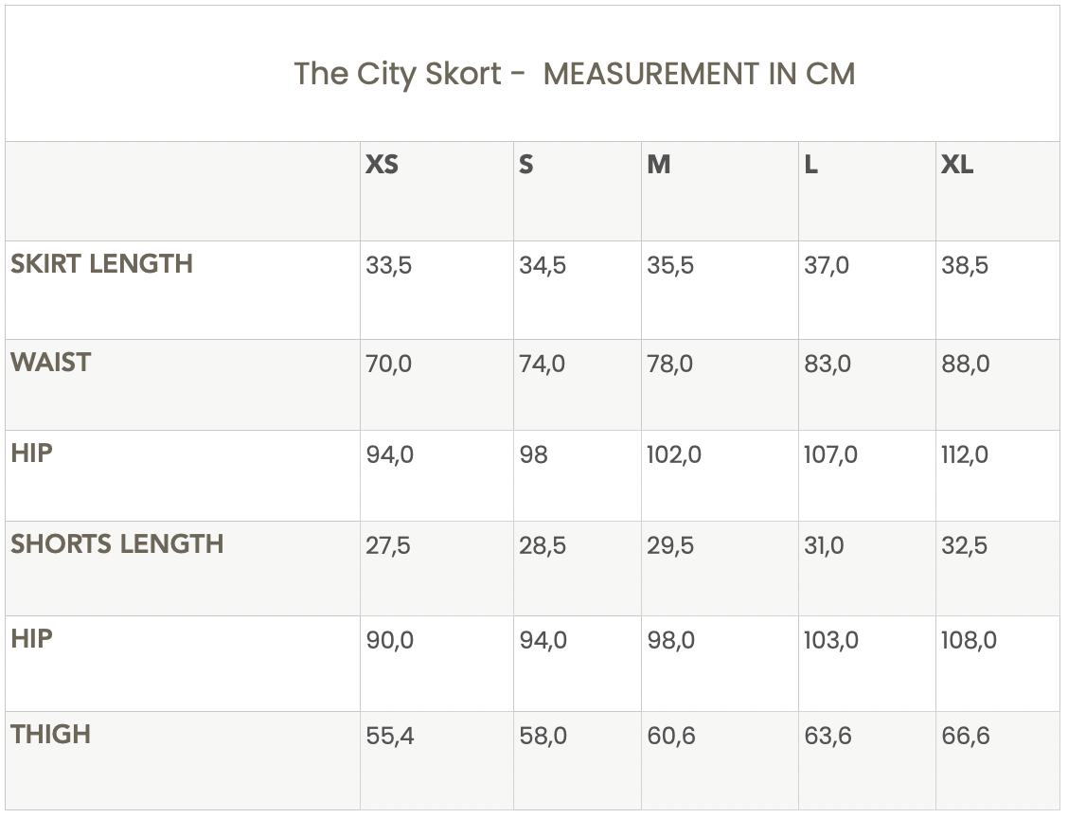Screen dimensions: 1068x818
Task: Click the WAIST row label
Action: [x=51, y=362]
